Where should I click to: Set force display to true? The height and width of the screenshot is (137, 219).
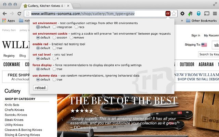(54, 69)
